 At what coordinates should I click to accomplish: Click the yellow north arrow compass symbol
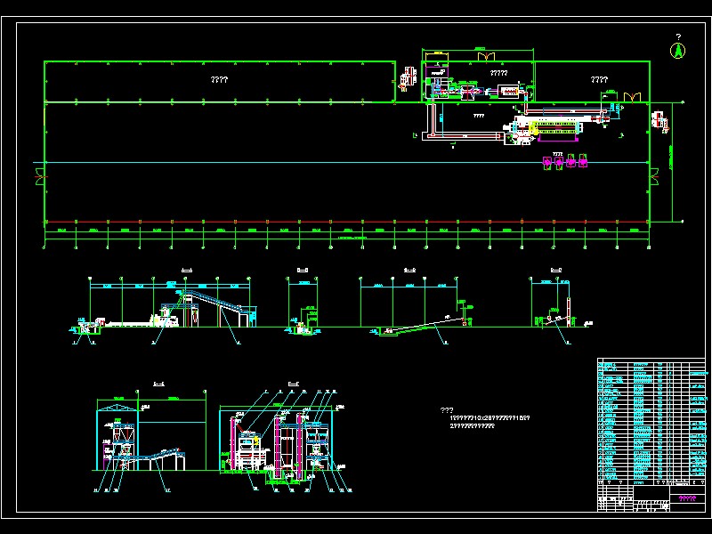tap(677, 51)
